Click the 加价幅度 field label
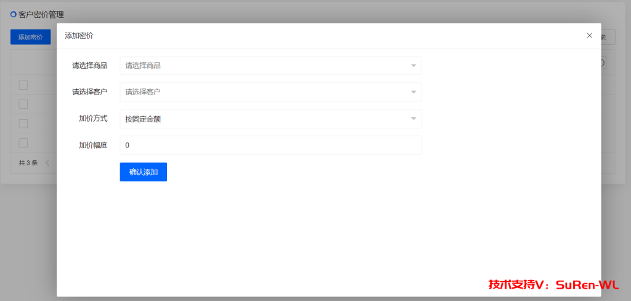This screenshot has width=631, height=301. coord(93,146)
